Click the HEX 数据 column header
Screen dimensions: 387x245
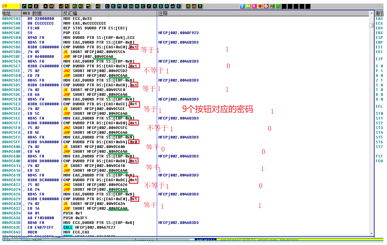point(42,13)
